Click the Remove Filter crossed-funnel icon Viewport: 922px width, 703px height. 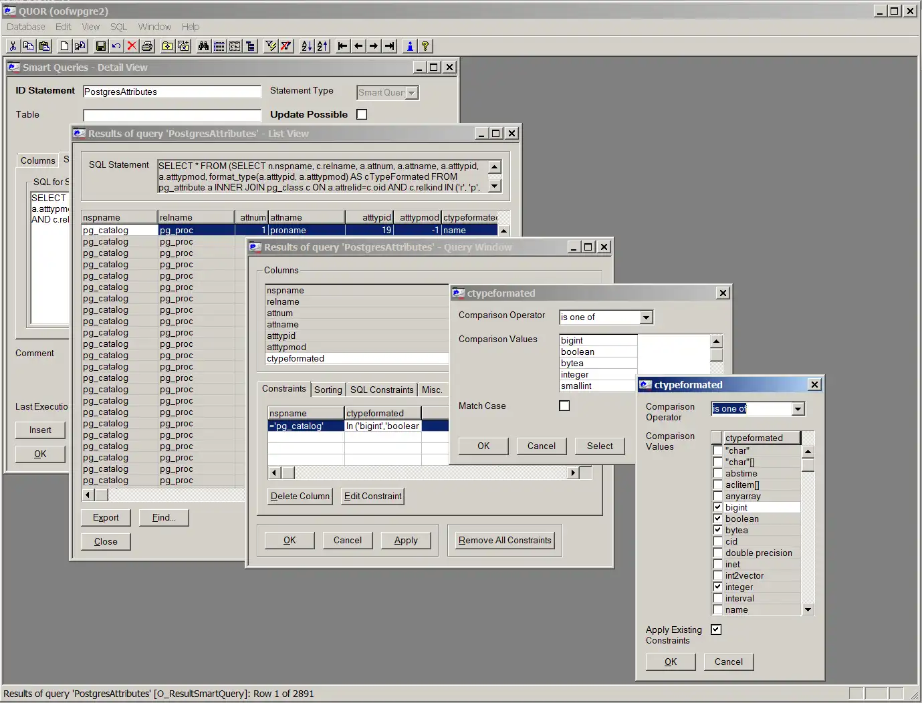286,46
